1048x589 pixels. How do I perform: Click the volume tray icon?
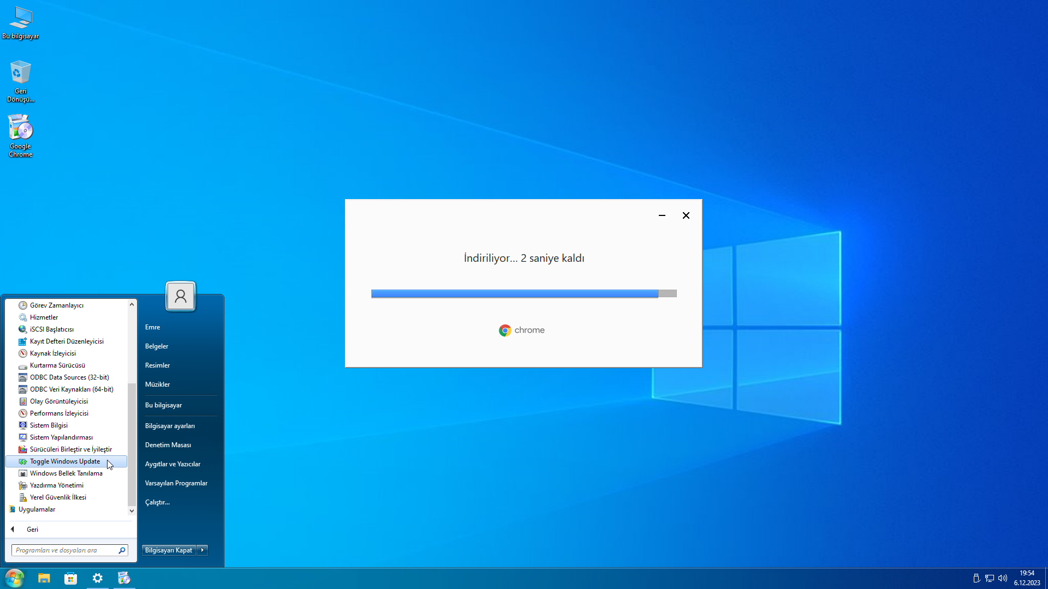pos(1003,578)
